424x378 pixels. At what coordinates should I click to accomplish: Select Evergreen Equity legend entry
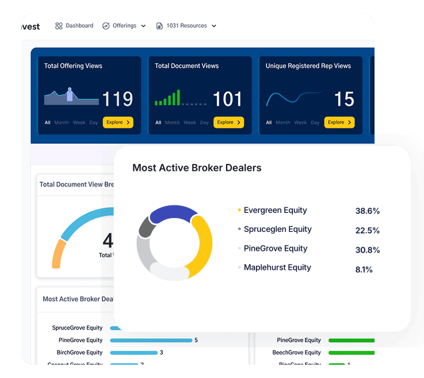pos(275,210)
